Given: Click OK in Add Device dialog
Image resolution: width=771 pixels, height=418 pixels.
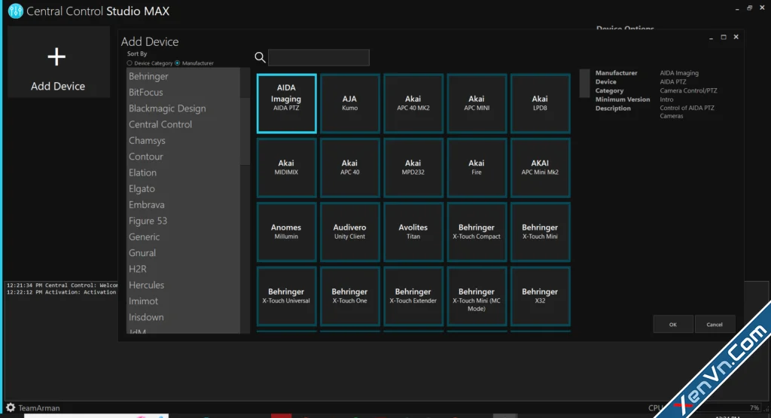Looking at the screenshot, I should pos(672,325).
